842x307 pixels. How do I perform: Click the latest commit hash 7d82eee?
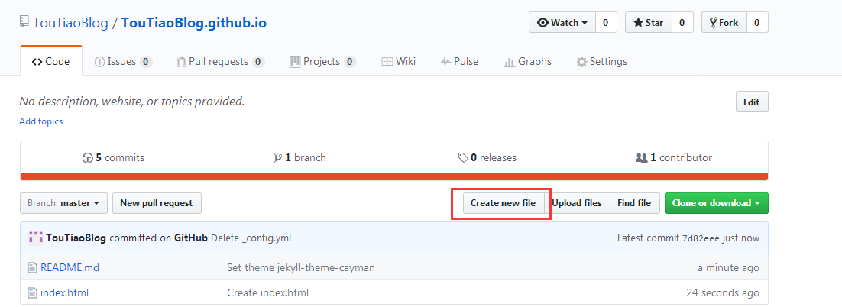coord(701,238)
